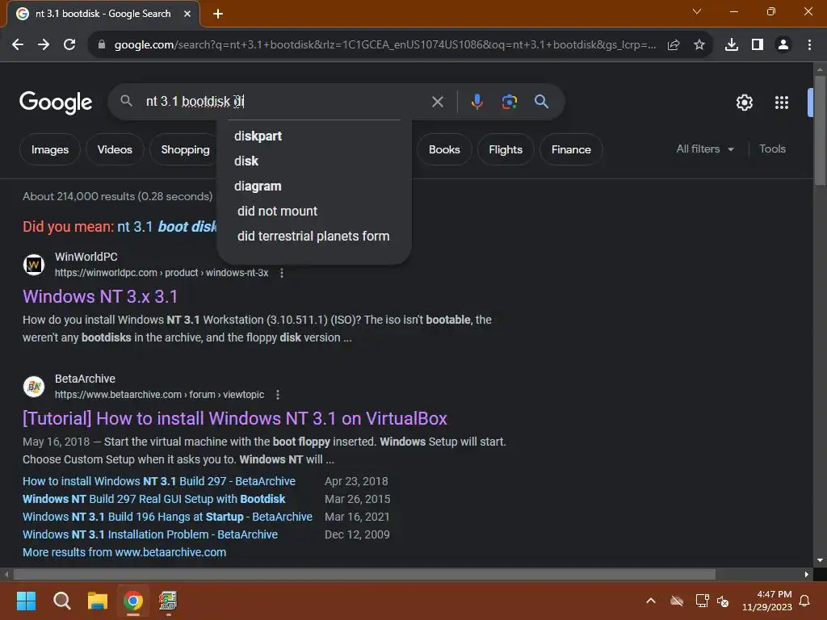Click the share page icon in address bar
Viewport: 827px width, 620px height.
tap(674, 45)
